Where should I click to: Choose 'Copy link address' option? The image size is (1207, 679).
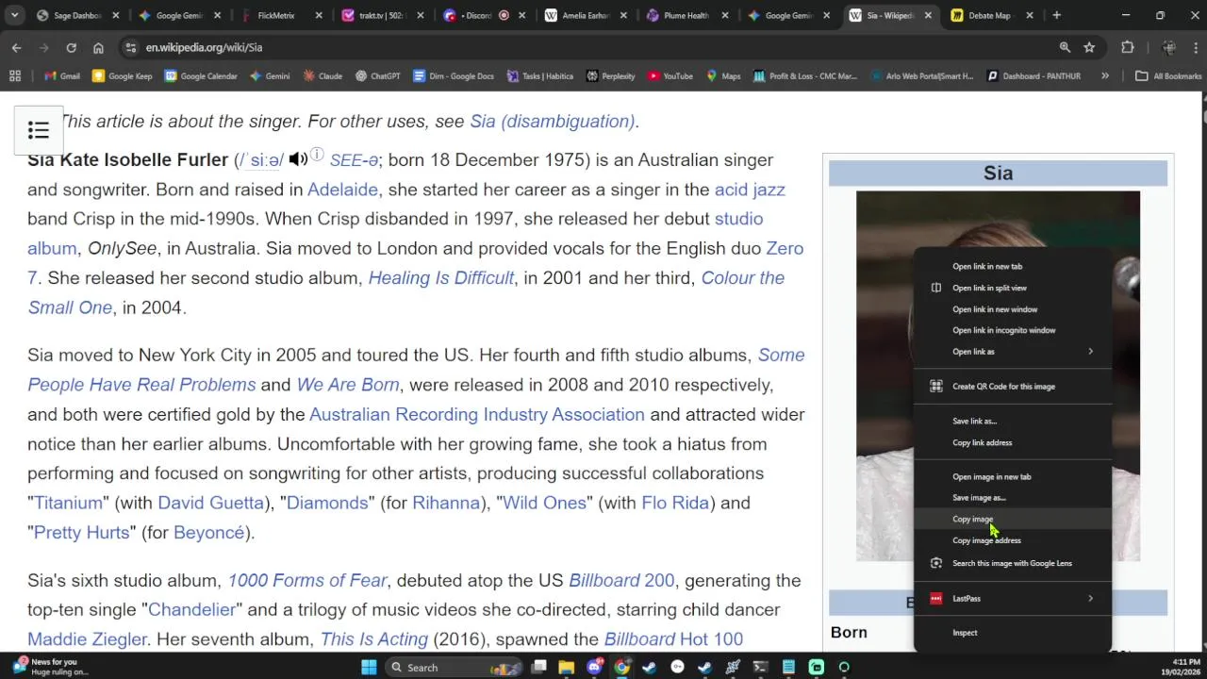click(x=1012, y=442)
